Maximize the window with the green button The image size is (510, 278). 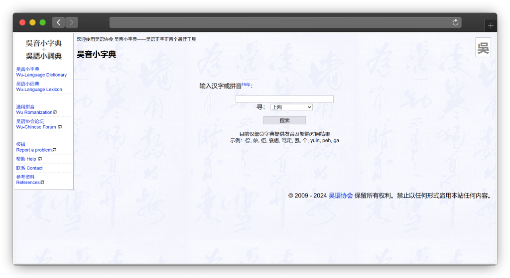pos(43,22)
